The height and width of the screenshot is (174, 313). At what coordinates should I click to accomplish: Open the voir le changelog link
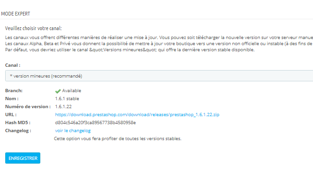[73, 131]
